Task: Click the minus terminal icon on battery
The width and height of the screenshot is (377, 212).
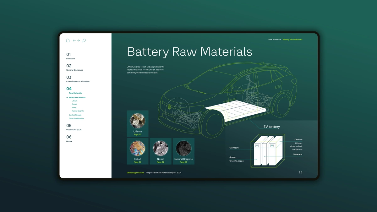Action: tap(257, 146)
